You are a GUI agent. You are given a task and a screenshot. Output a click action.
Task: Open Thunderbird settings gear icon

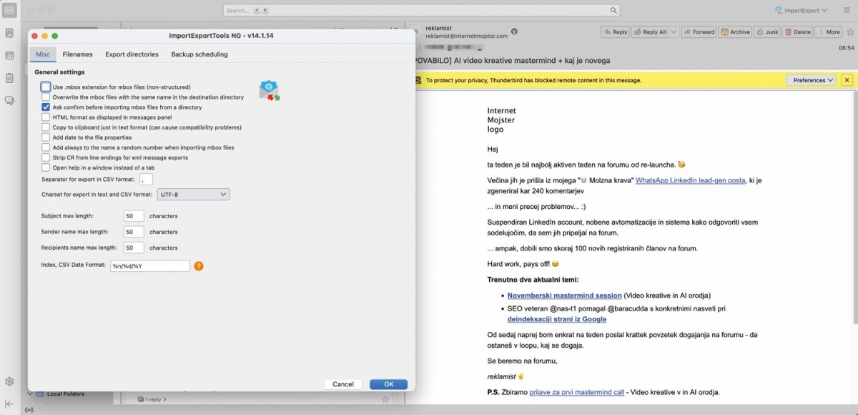pyautogui.click(x=10, y=381)
